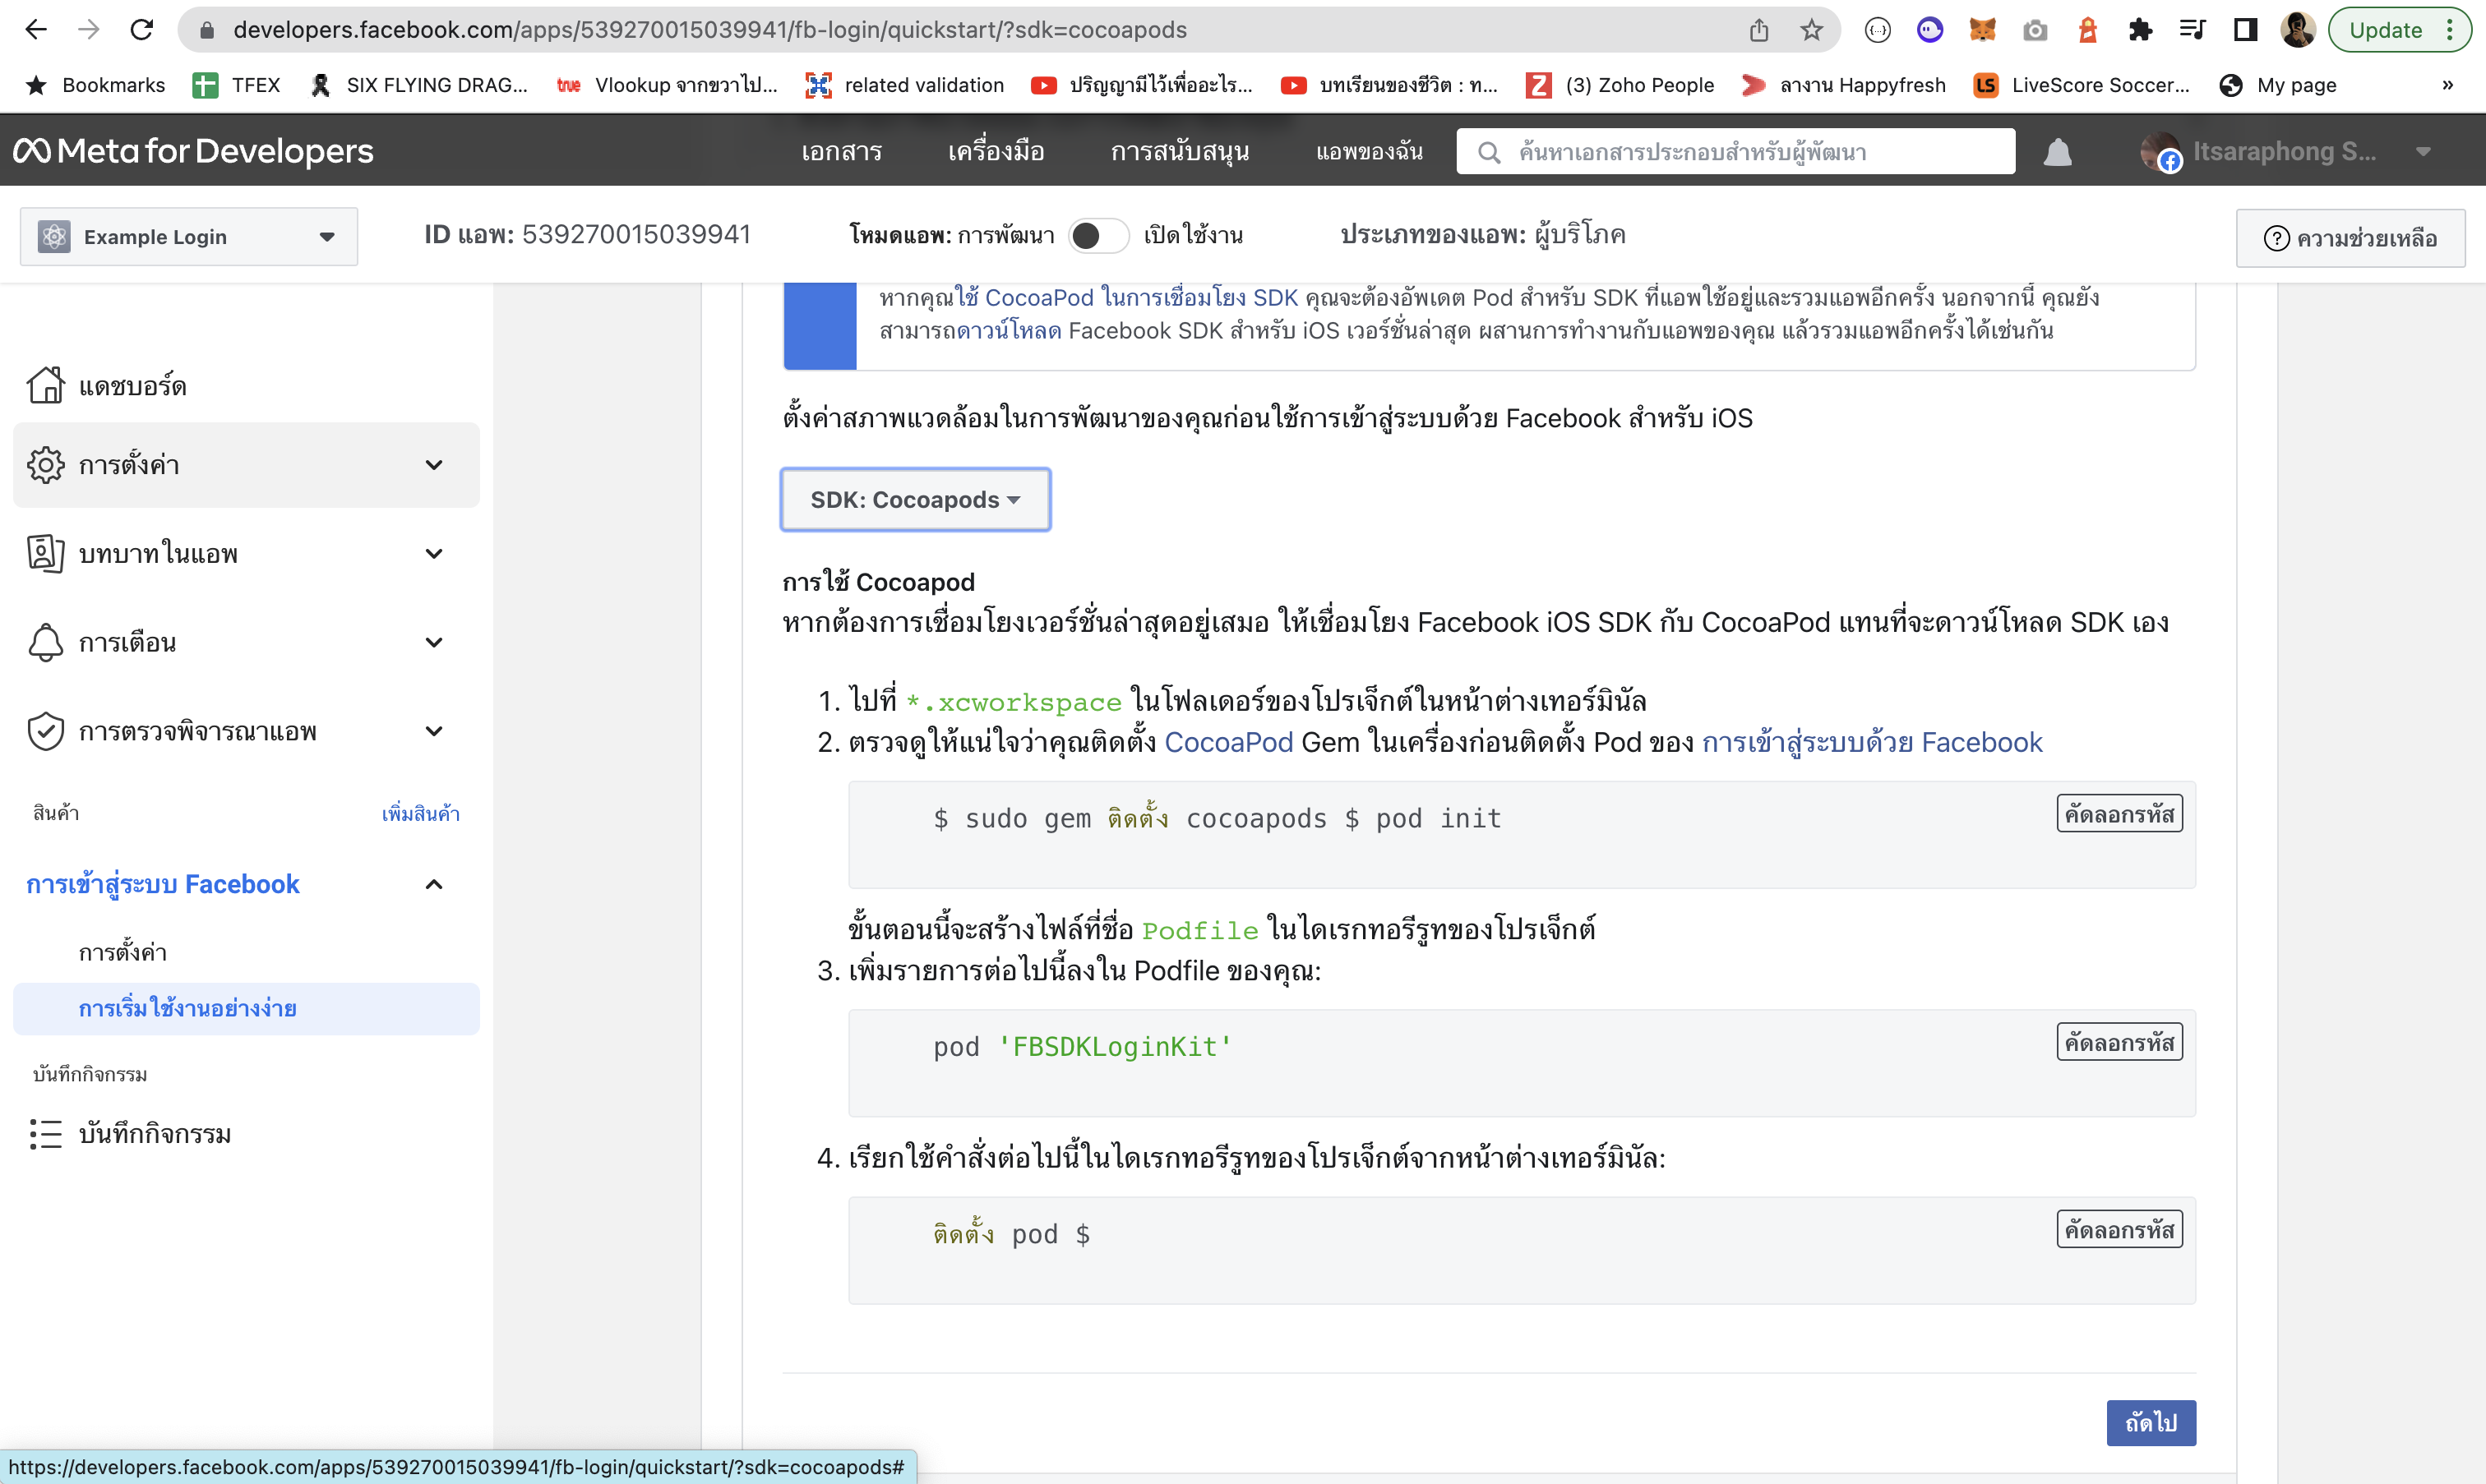Open Chrome three-dot menu
Screen dimensions: 2486x1484
(2450, 30)
